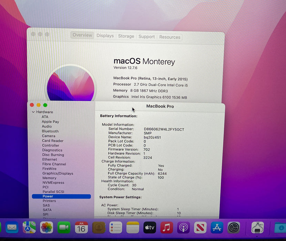
Task: Click the Condition value Normal
Action: point(138,189)
